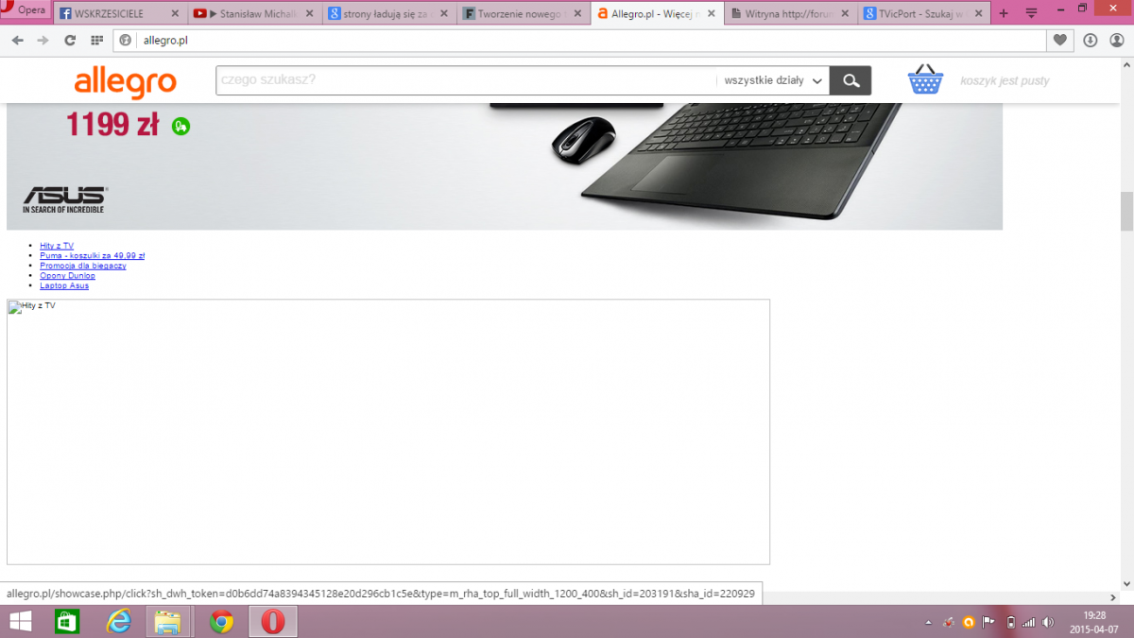Click the site info globe icon in address bar
The height and width of the screenshot is (638, 1134).
[125, 41]
